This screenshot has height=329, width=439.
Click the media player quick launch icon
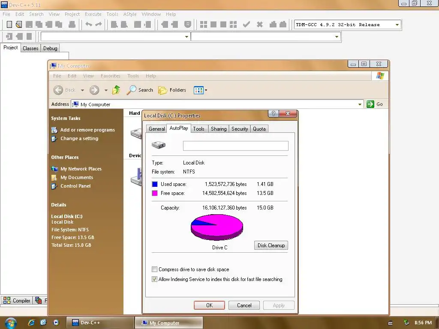(56, 323)
